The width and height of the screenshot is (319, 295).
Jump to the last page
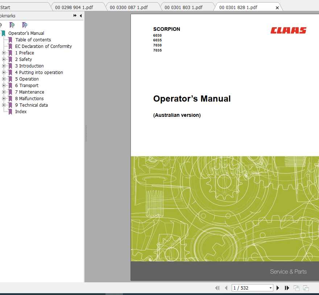click(x=287, y=288)
